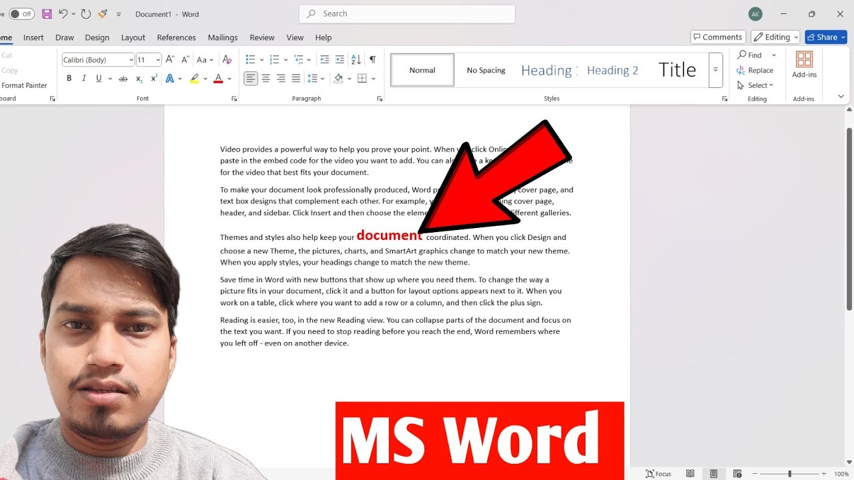The image size is (854, 480).
Task: Click the Comments button
Action: coord(718,37)
